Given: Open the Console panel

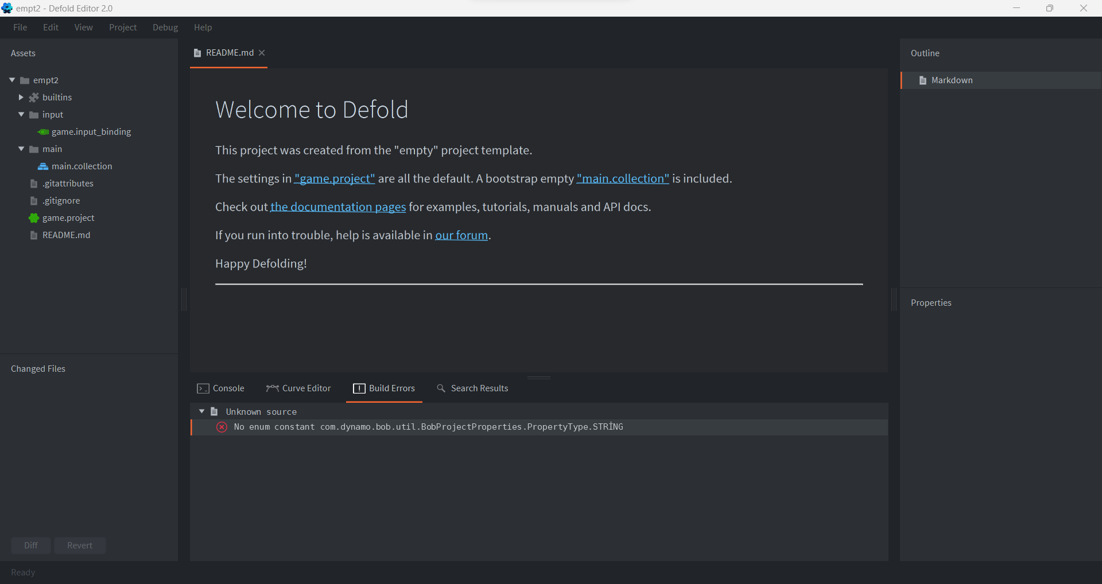Looking at the screenshot, I should [x=227, y=388].
